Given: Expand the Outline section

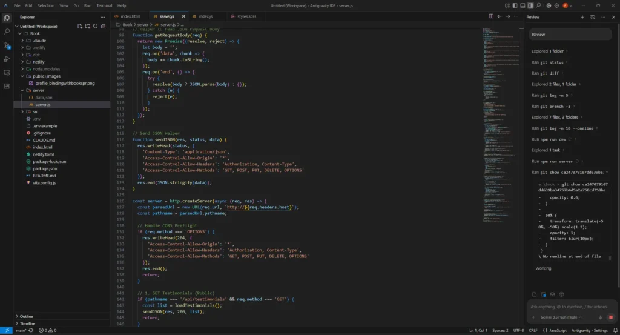Looking at the screenshot, I should (x=17, y=316).
